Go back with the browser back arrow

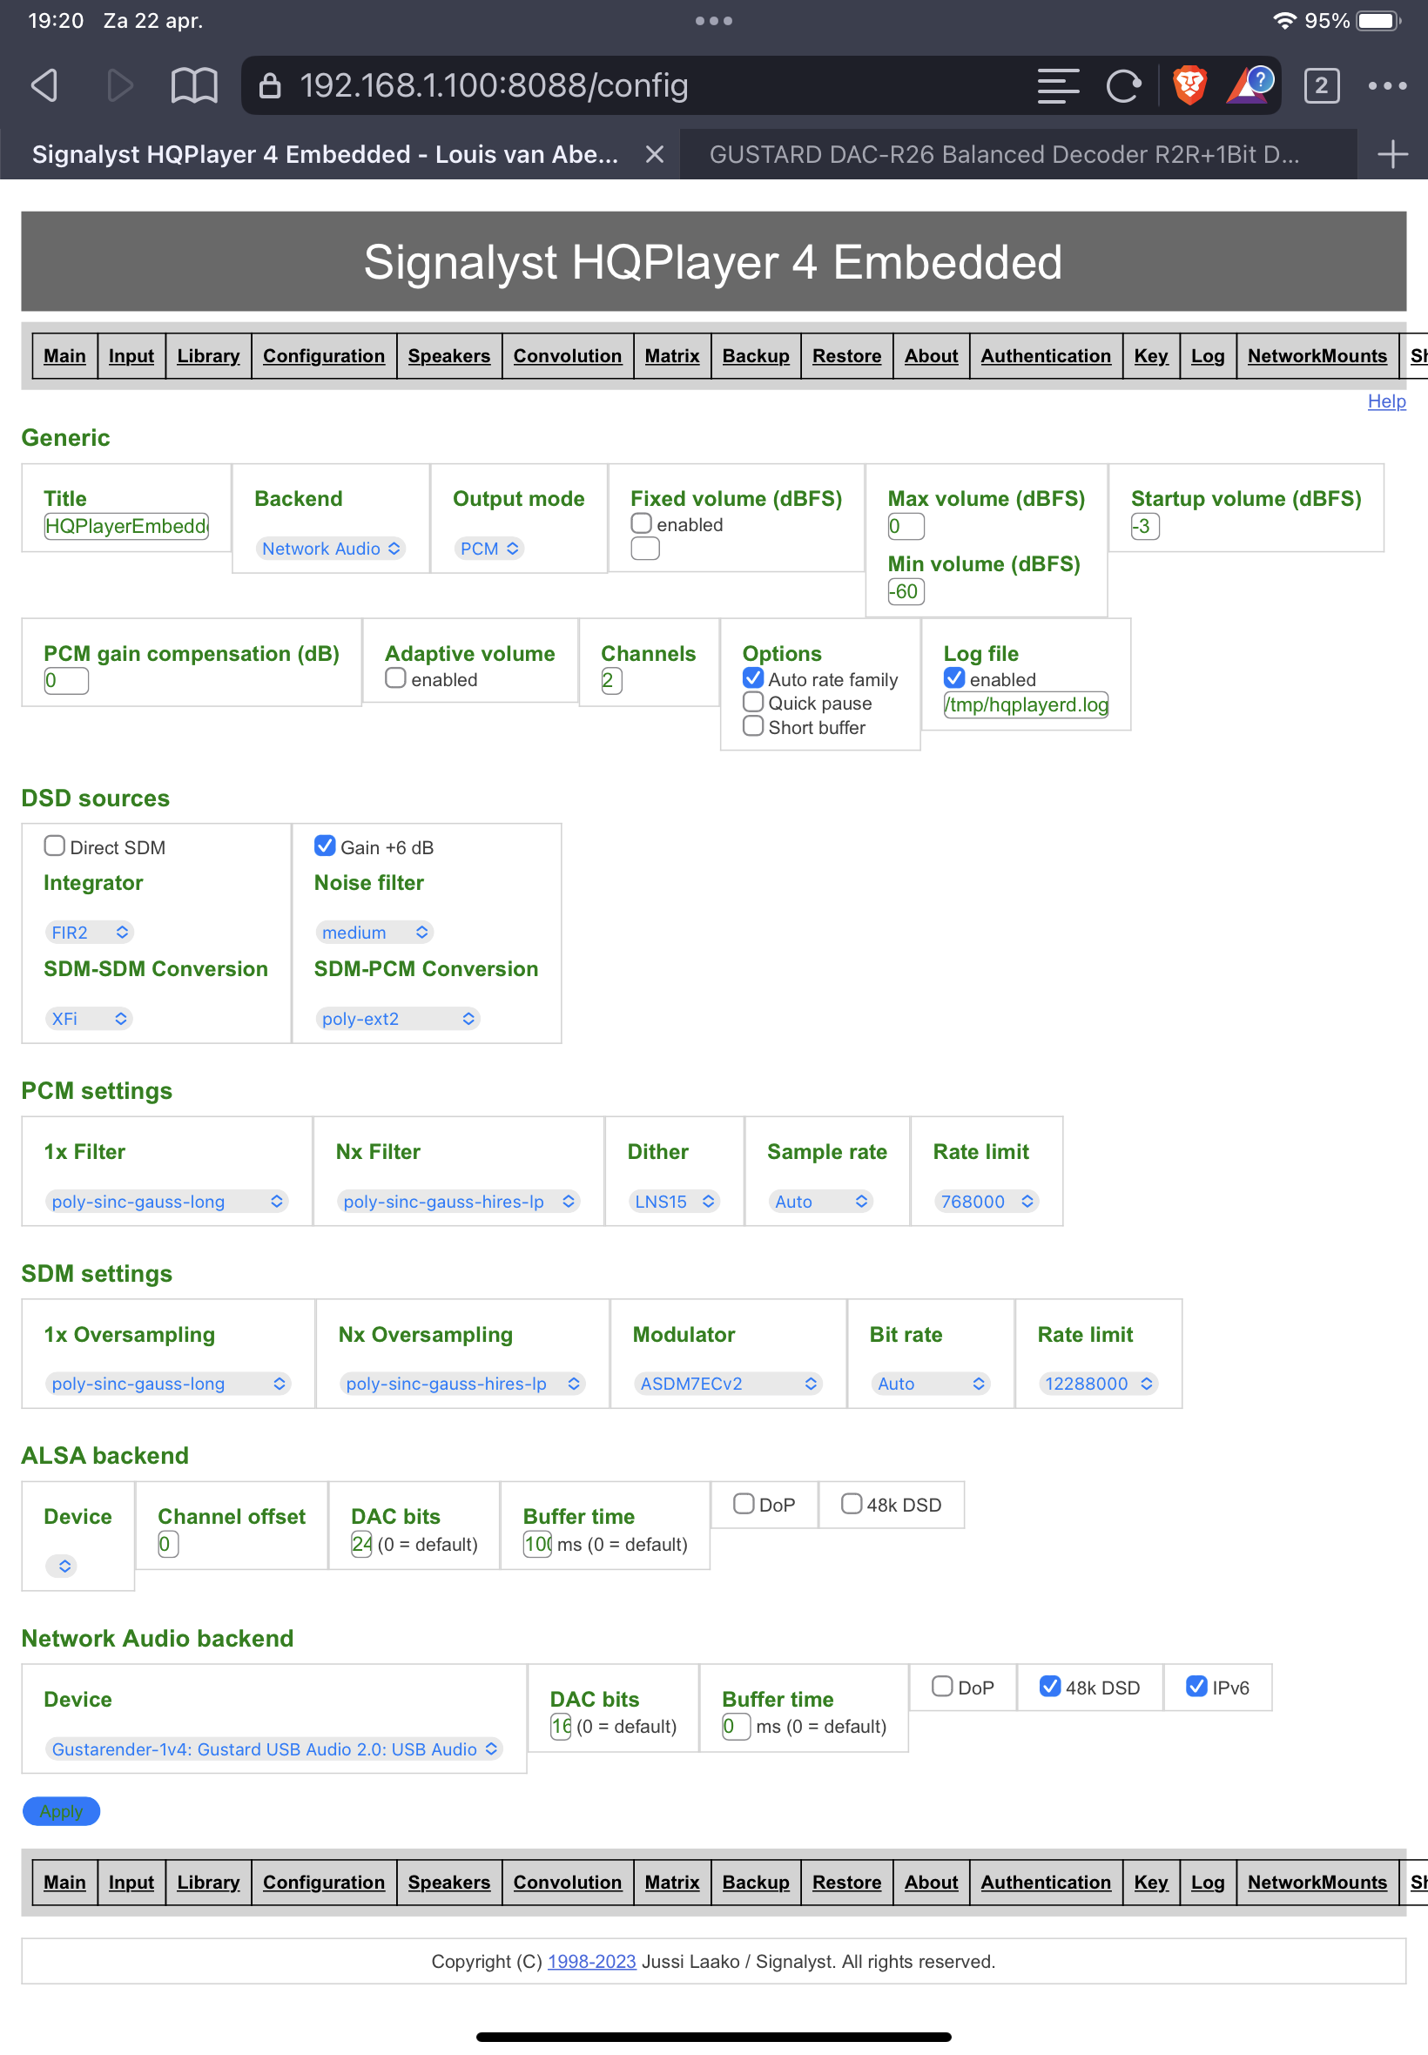click(x=44, y=86)
